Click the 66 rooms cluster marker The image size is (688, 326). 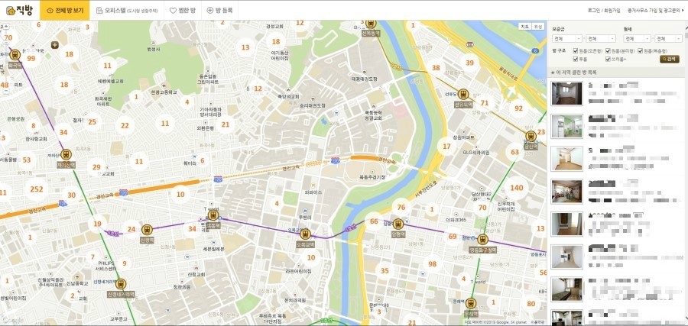[x=374, y=221]
